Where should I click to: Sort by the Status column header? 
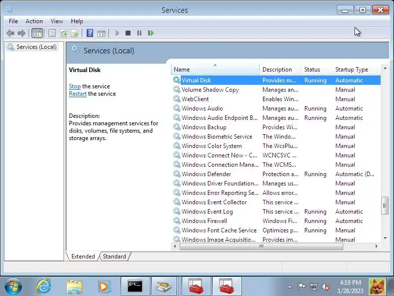click(x=317, y=70)
